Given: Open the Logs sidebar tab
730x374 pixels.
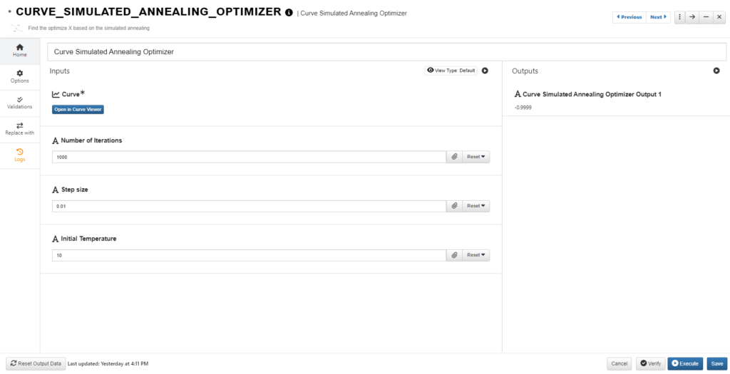Looking at the screenshot, I should click(x=20, y=155).
